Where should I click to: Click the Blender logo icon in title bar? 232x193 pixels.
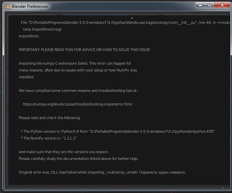[x=8, y=7]
